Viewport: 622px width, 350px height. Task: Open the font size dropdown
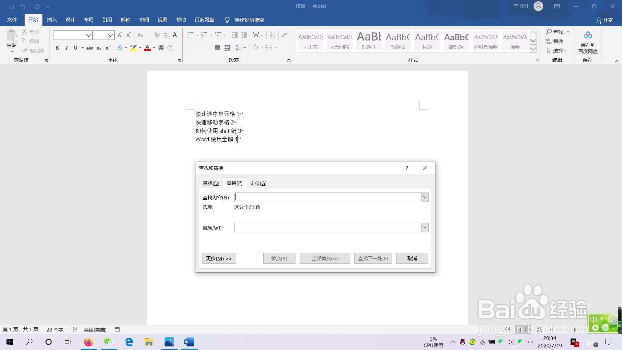click(110, 35)
